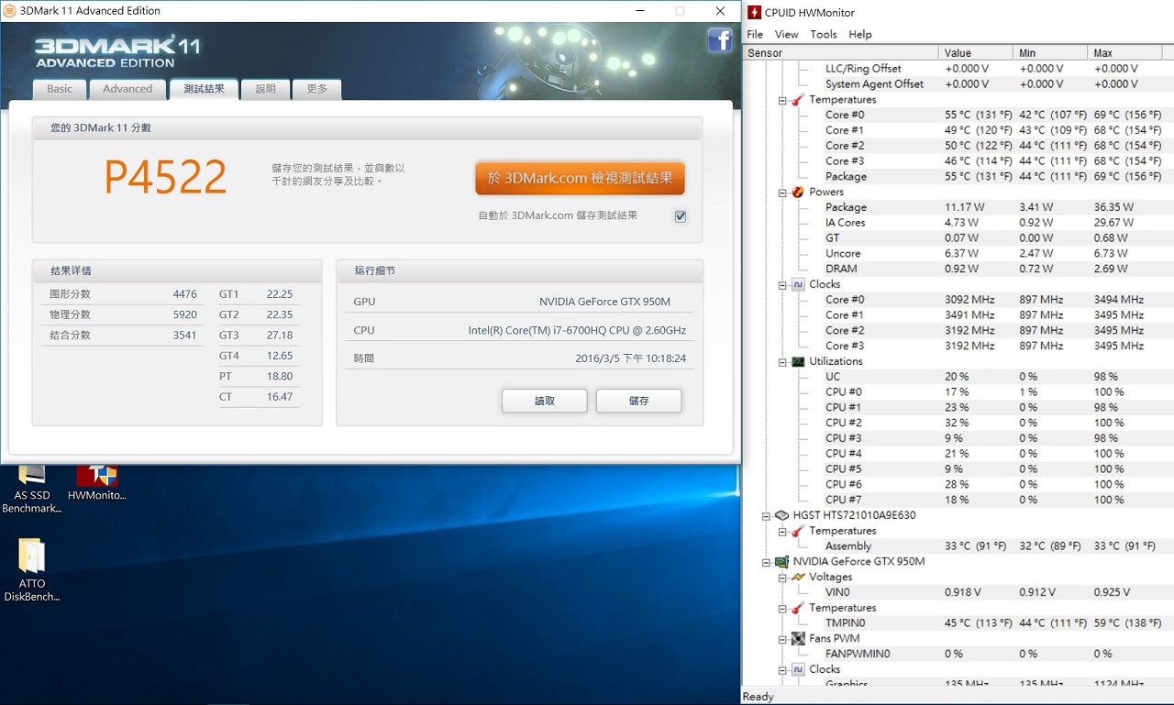
Task: Open the ATTO DiskBench desktop folder
Action: [32, 570]
